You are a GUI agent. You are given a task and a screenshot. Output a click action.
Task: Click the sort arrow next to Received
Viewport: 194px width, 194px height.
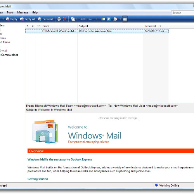[x=160, y=26]
